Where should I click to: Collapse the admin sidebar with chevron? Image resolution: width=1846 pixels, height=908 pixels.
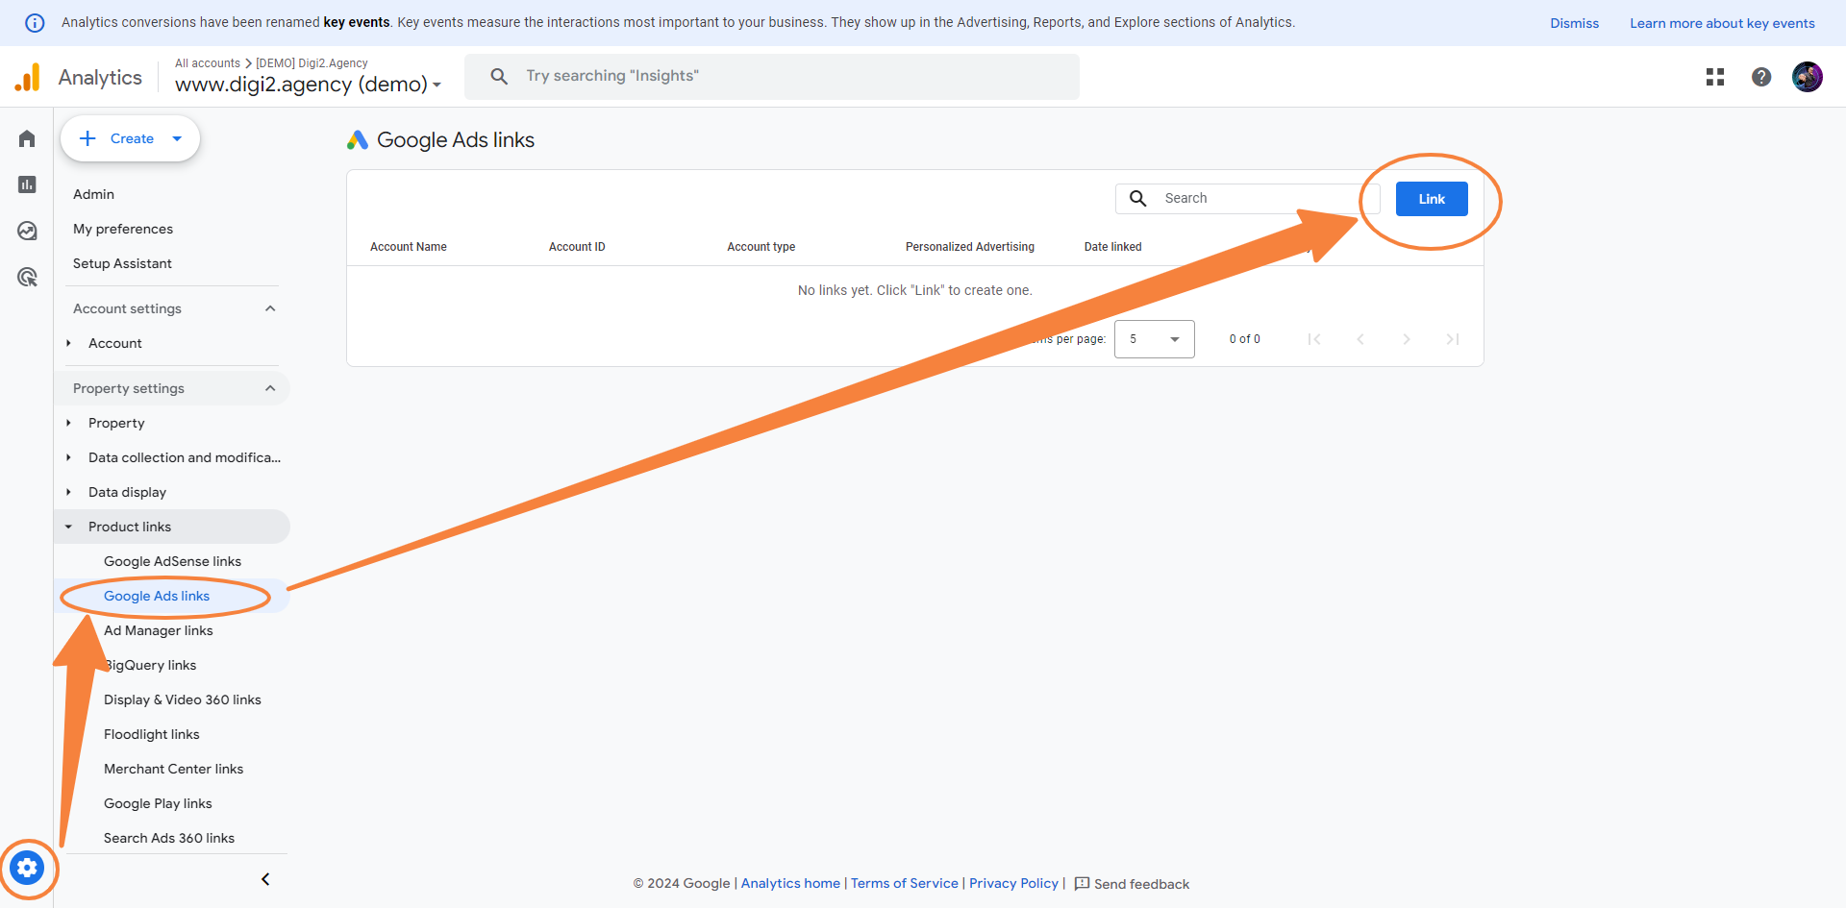265,879
